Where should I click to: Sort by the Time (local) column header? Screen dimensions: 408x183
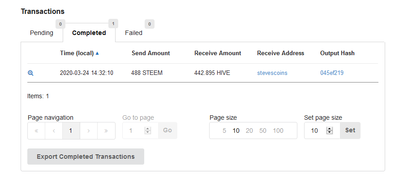tap(79, 53)
